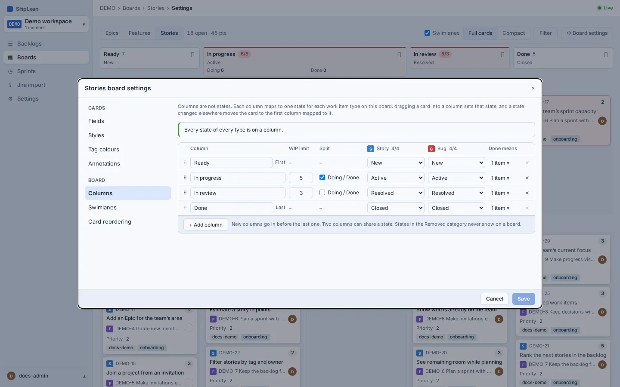Open the Compact card view
The height and width of the screenshot is (387, 620).
[514, 33]
